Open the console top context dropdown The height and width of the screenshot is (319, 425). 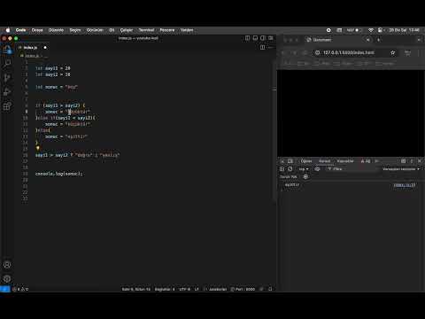(304, 169)
